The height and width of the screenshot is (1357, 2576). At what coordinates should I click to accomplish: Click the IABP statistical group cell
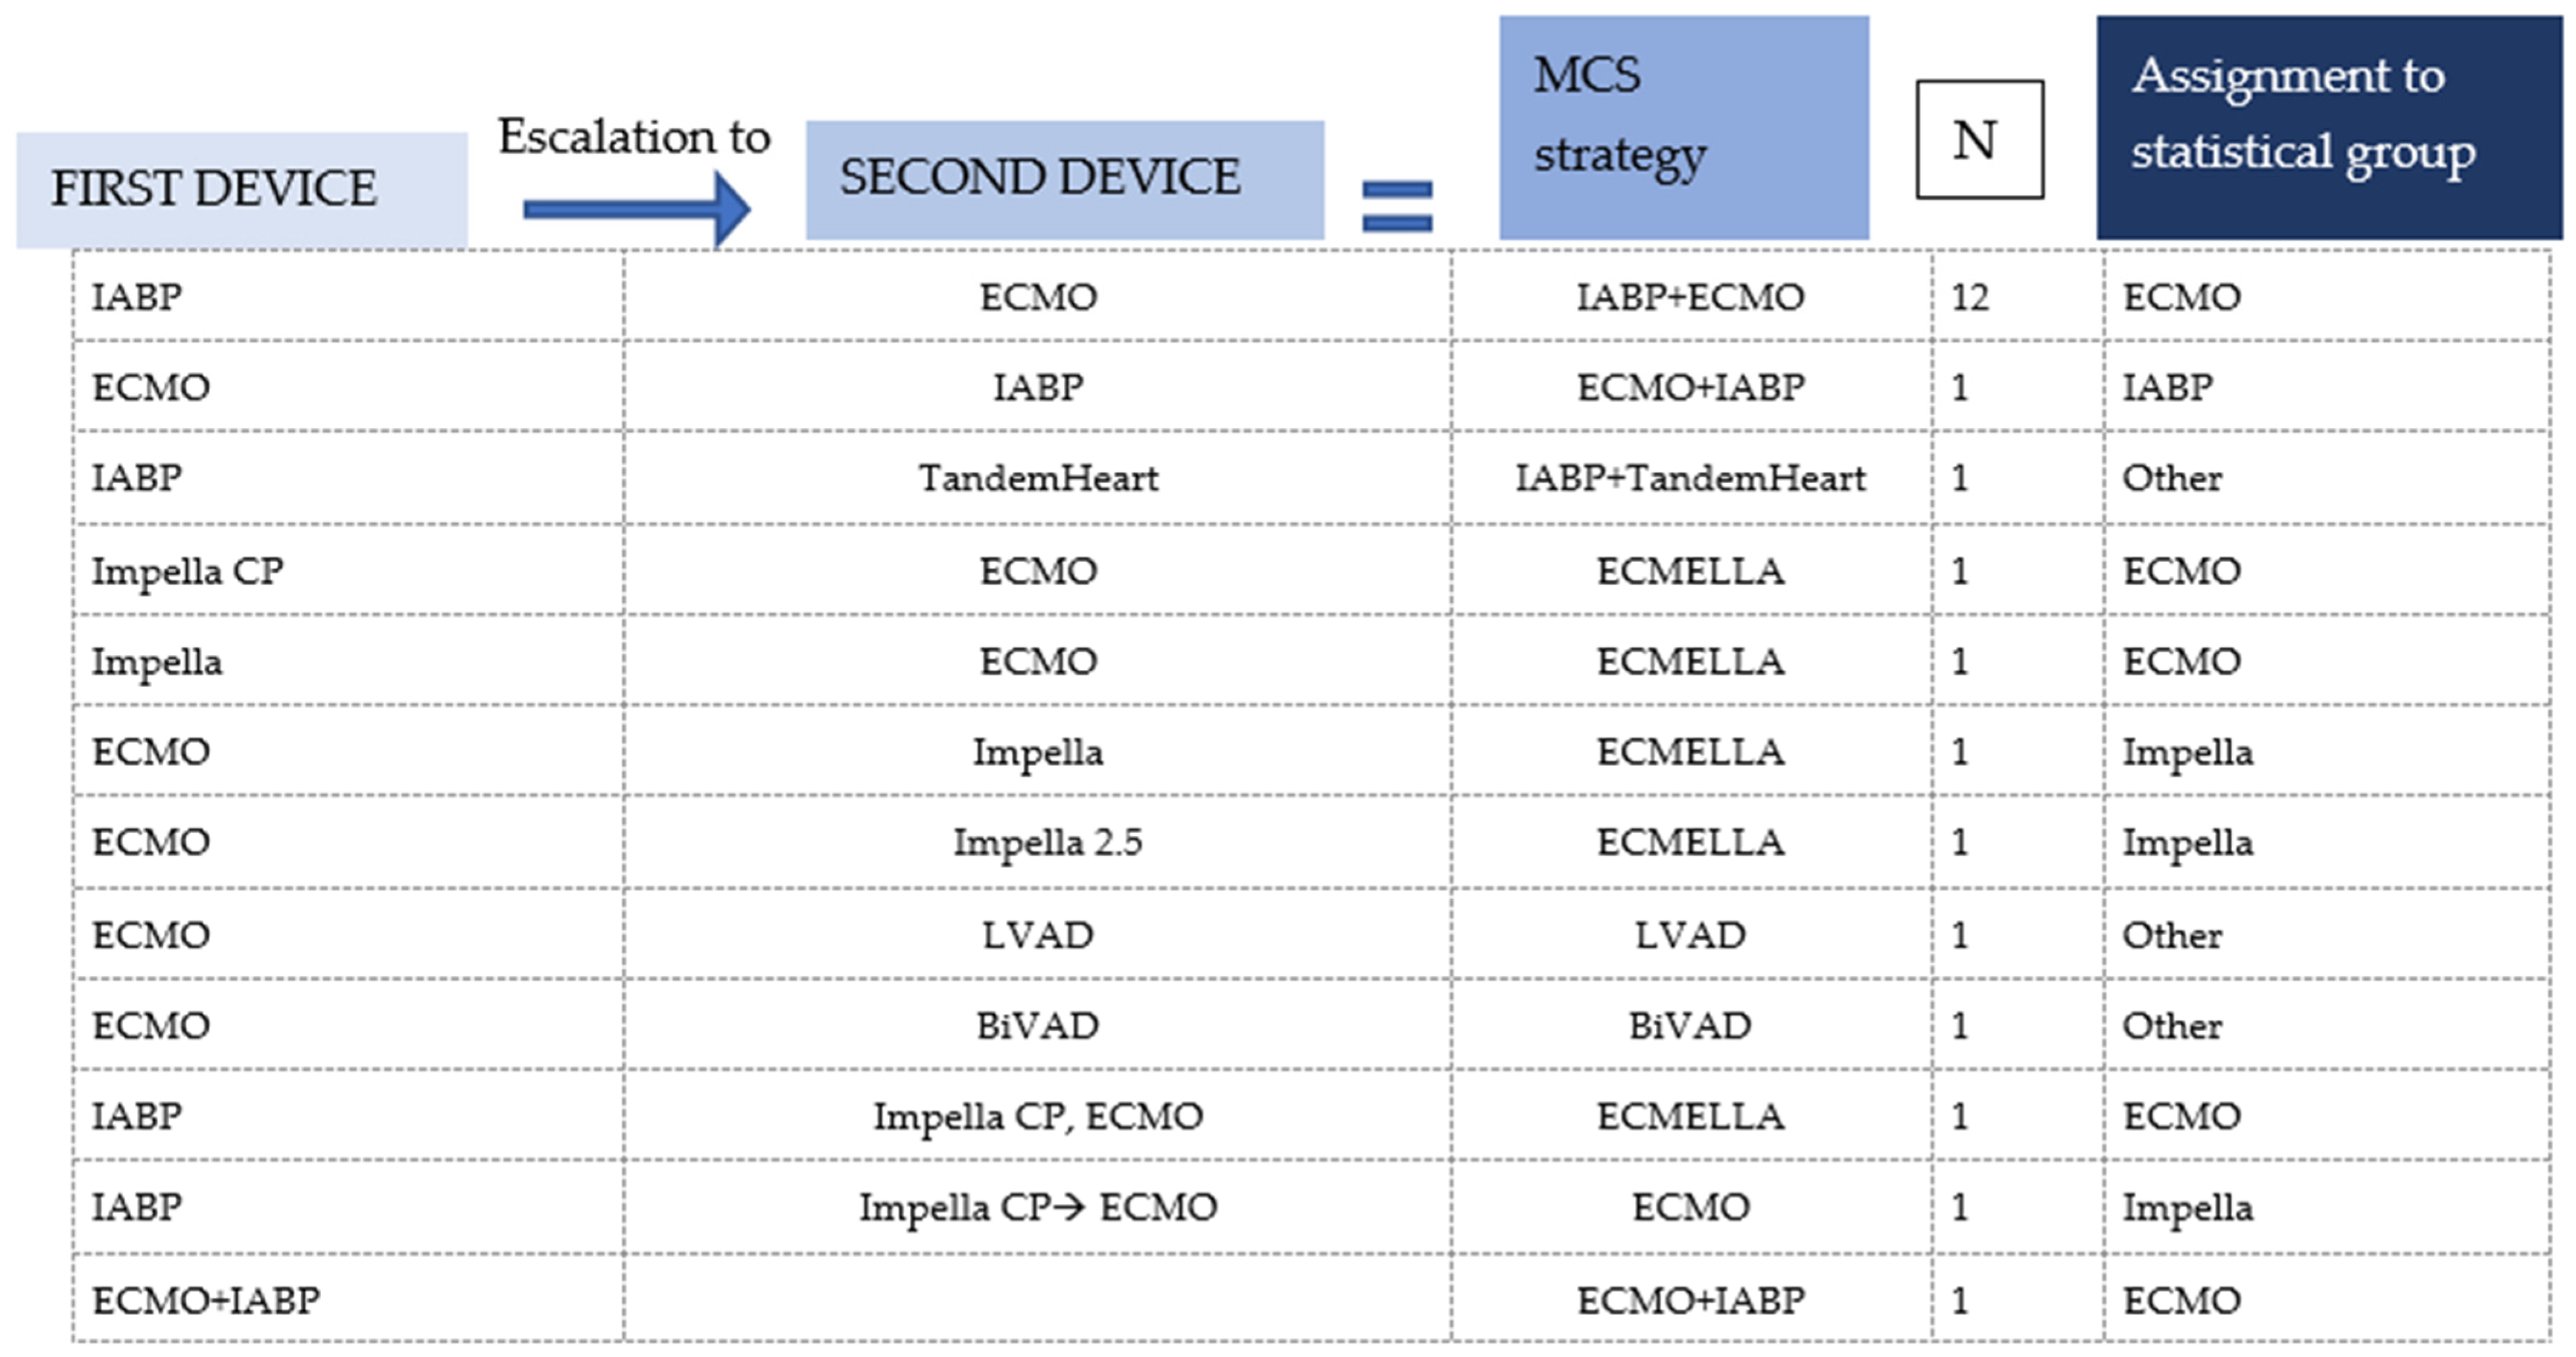[2168, 387]
